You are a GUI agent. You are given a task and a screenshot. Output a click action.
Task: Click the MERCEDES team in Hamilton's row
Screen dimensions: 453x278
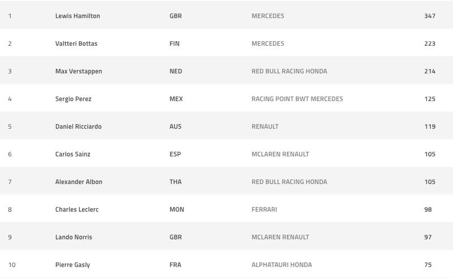pyautogui.click(x=268, y=16)
